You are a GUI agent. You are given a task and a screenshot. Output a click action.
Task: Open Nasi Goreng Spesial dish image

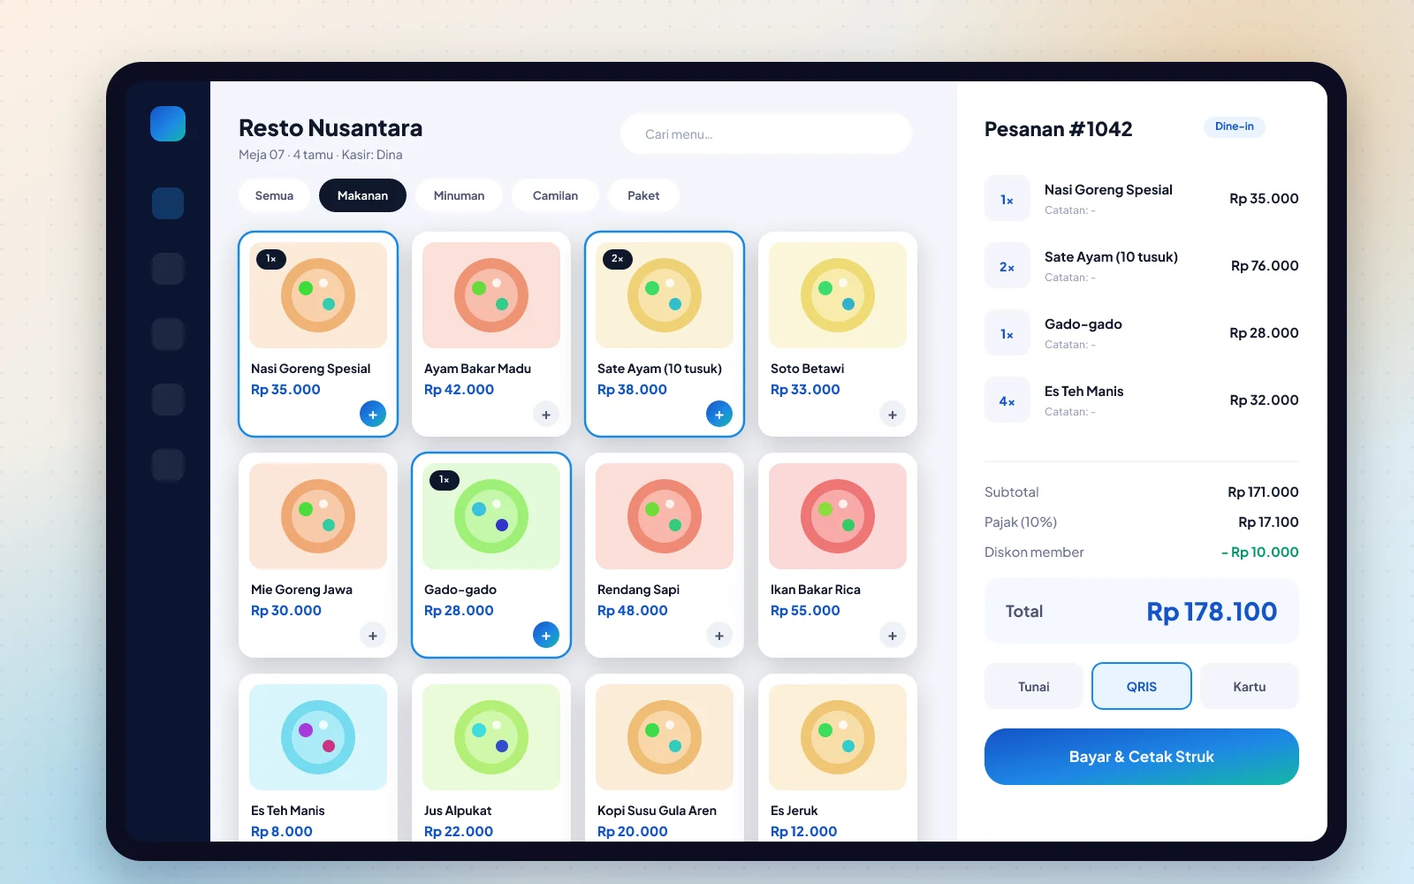pyautogui.click(x=318, y=295)
